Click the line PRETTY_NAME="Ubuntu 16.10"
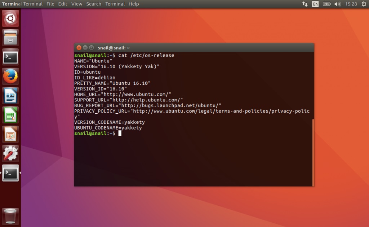The height and width of the screenshot is (227, 369). 112,83
